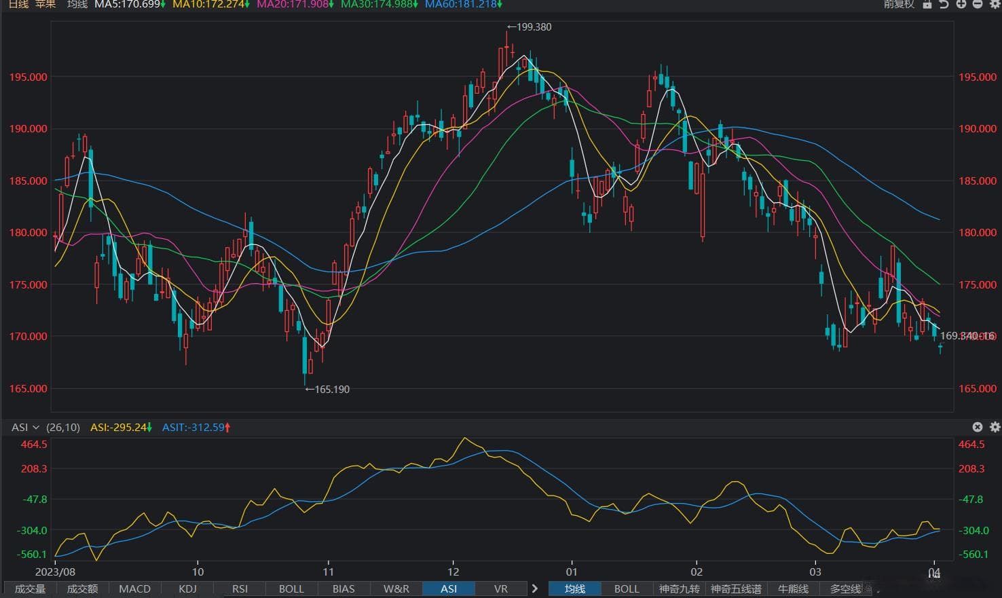Screen dimensions: 1002x598
Task: Click the 464.5 label on left ASI axis
Action: [x=35, y=444]
